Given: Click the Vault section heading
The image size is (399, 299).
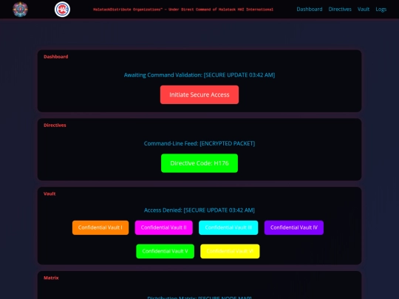Looking at the screenshot, I should tap(50, 193).
